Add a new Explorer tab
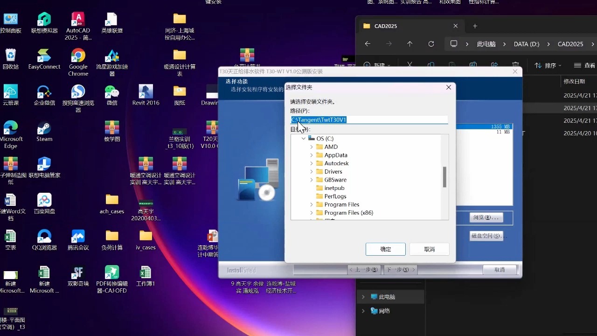The image size is (597, 336). 475,26
